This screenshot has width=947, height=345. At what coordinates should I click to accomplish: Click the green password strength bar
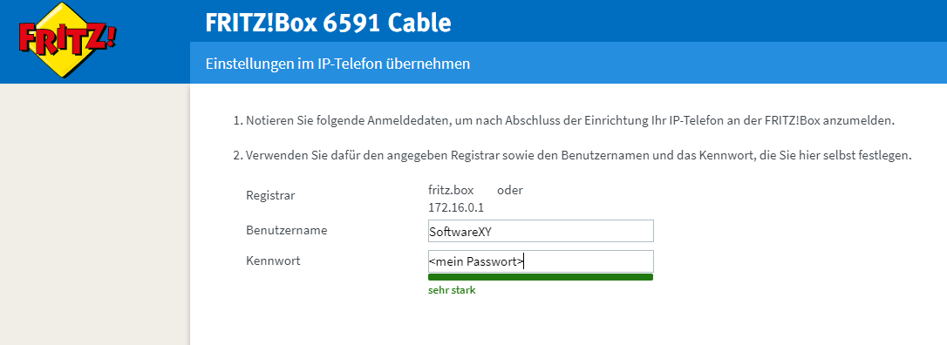click(x=541, y=277)
